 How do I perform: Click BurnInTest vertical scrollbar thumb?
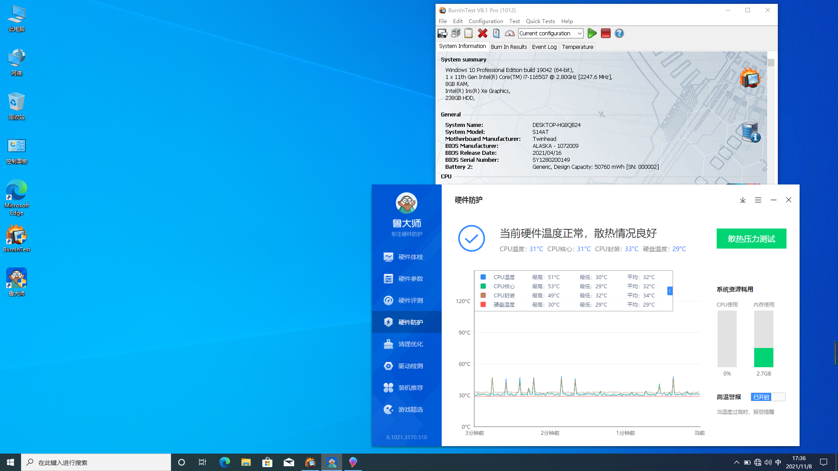pyautogui.click(x=771, y=63)
